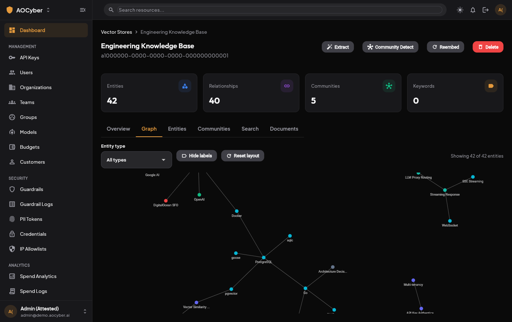Open the Communities tab
Viewport: 512px width, 322px height.
[214, 129]
